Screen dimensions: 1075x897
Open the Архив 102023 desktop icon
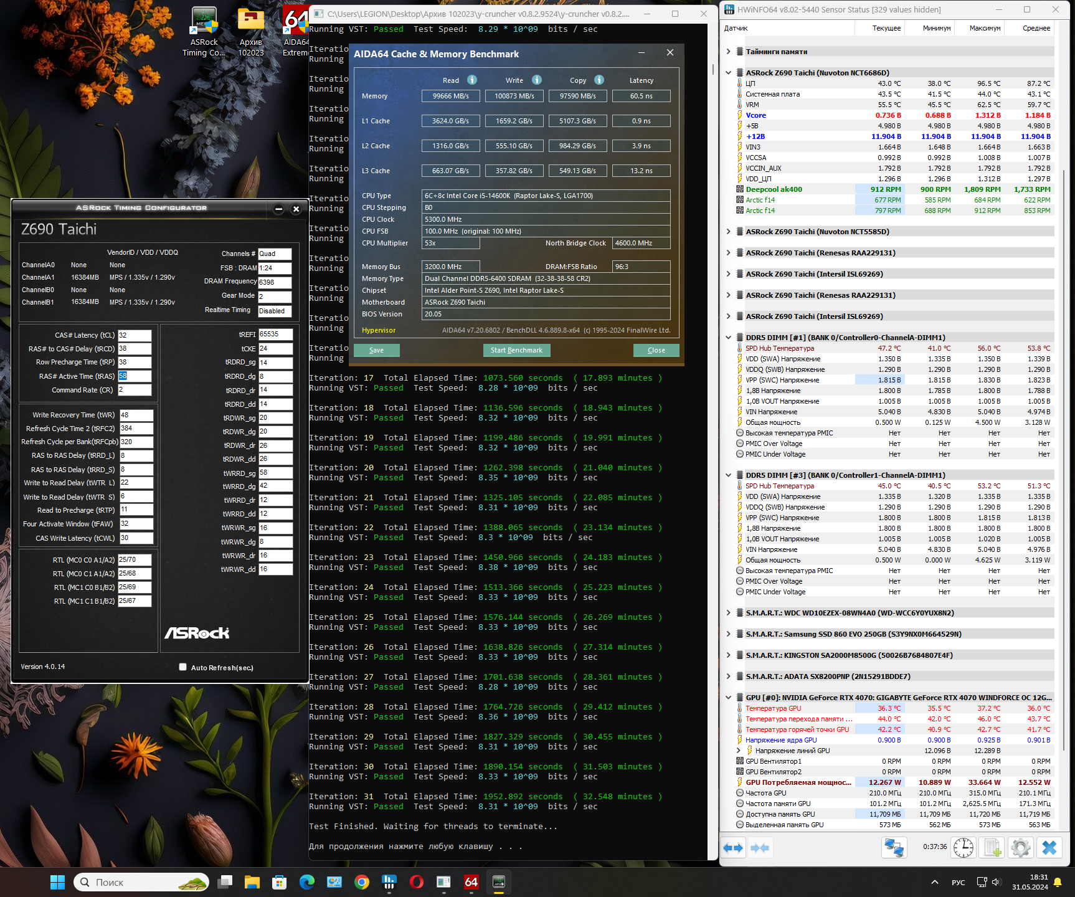pyautogui.click(x=251, y=31)
